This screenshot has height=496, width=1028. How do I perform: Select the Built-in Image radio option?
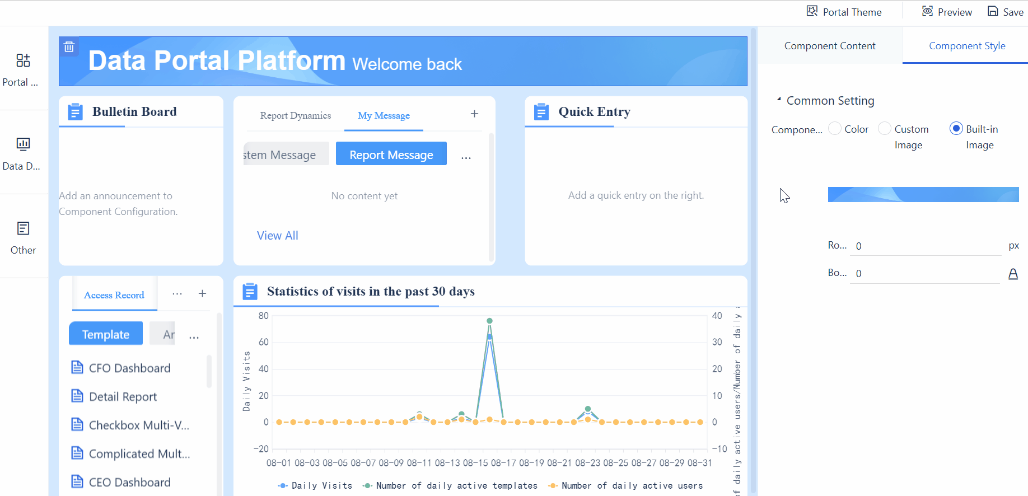click(956, 129)
